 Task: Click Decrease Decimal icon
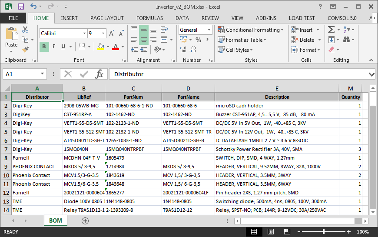coord(193,50)
